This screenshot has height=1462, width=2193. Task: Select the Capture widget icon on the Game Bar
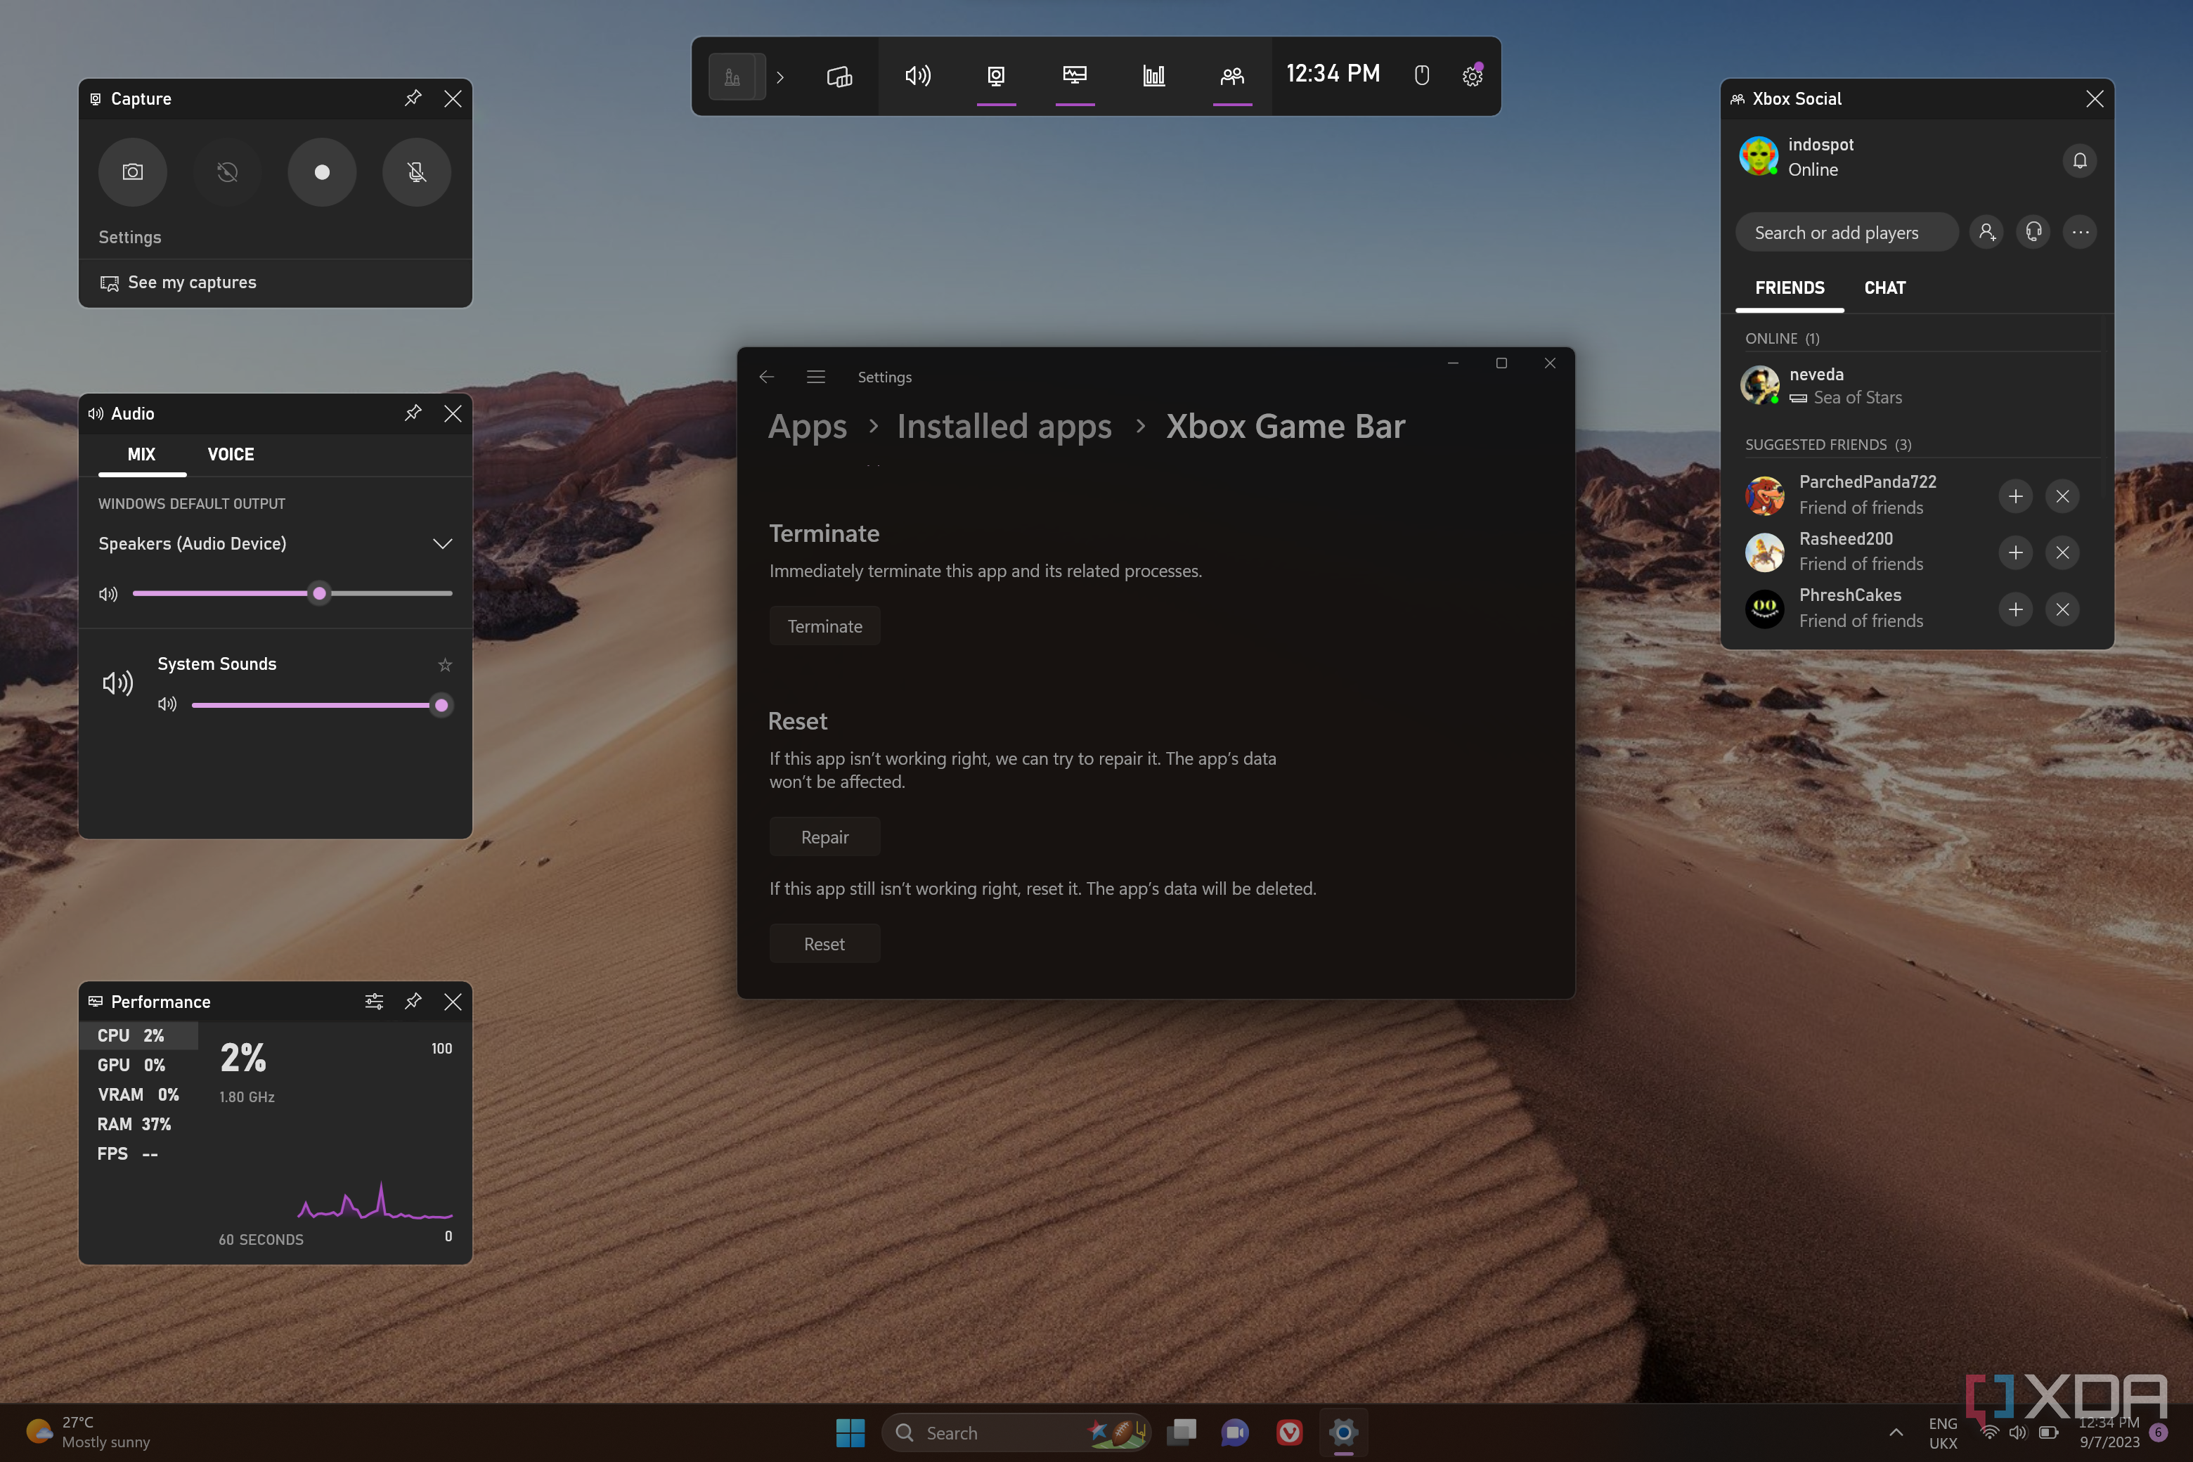(x=996, y=77)
